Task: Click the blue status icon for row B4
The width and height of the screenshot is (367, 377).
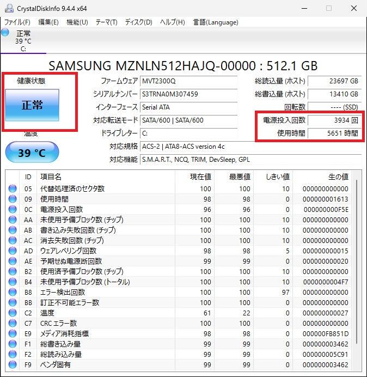Action: click(13, 282)
